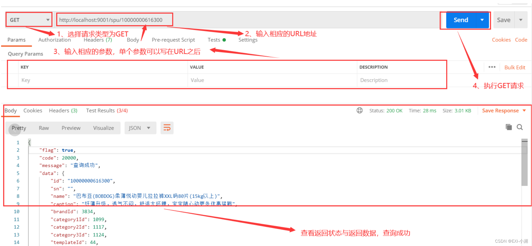This screenshot has height=246, width=532.
Task: Save the current request
Action: (504, 20)
